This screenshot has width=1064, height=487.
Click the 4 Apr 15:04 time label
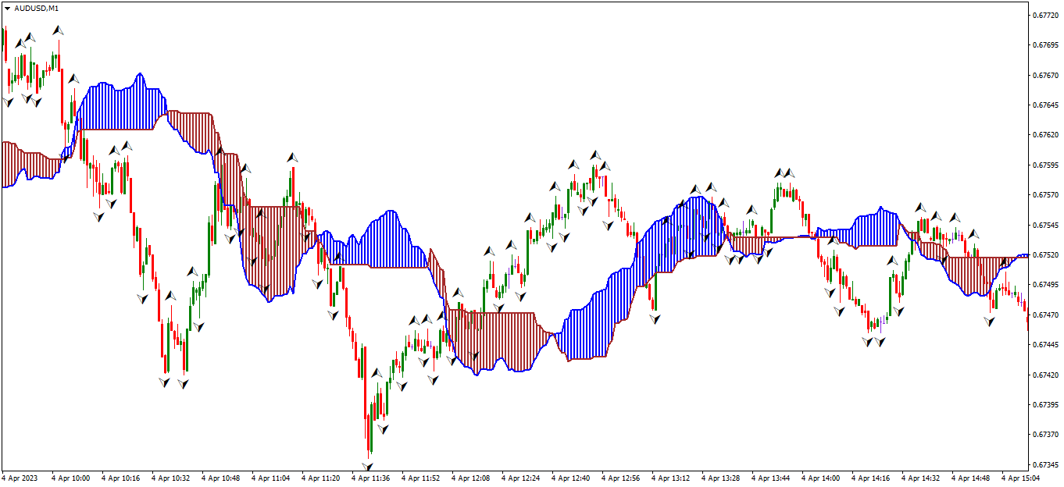coord(1020,478)
